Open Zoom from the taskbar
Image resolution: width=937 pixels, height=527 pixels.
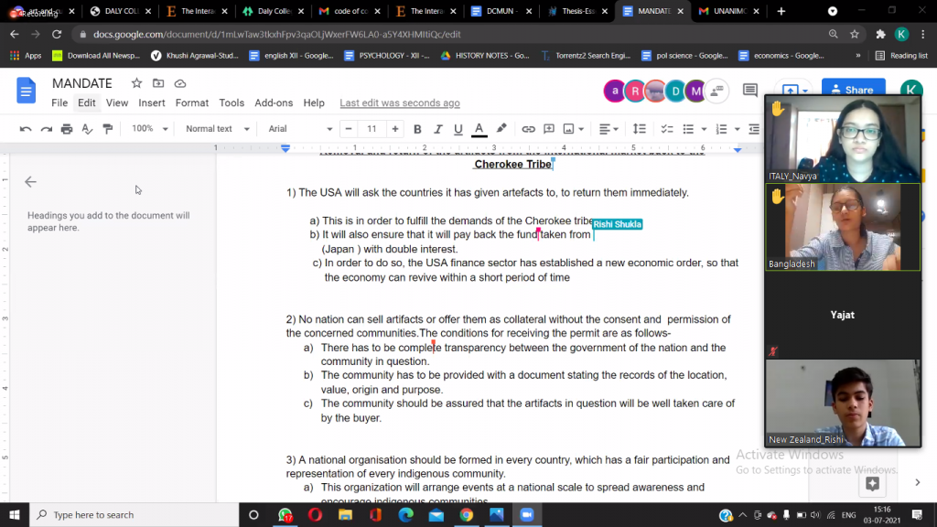click(x=526, y=514)
